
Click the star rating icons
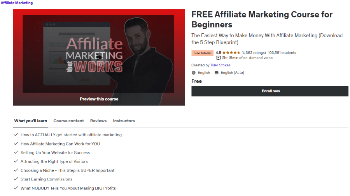click(x=231, y=53)
